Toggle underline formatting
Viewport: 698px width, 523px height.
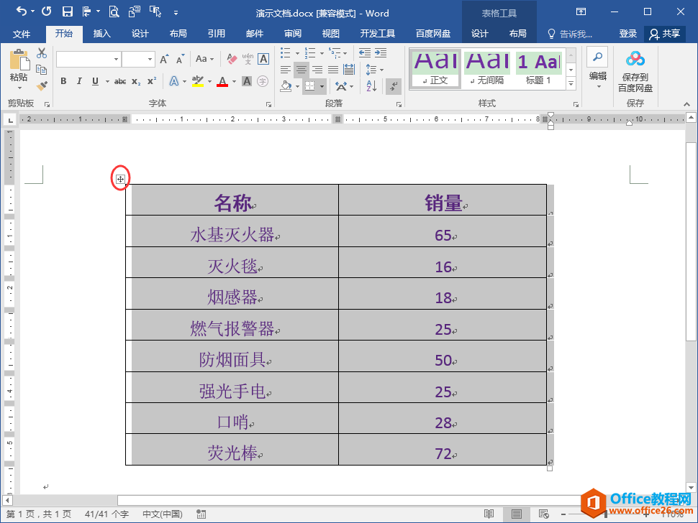click(x=95, y=81)
